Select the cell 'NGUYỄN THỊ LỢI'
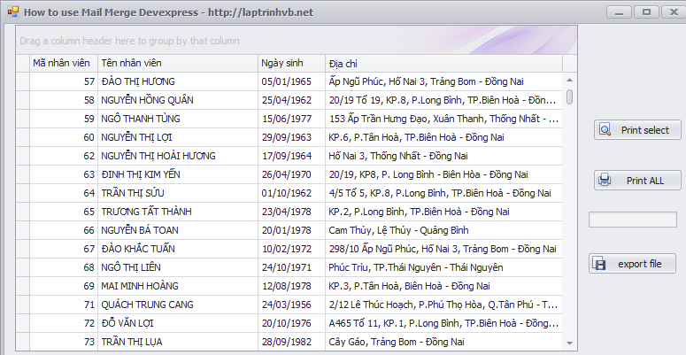Image resolution: width=686 pixels, height=355 pixels. [x=178, y=137]
